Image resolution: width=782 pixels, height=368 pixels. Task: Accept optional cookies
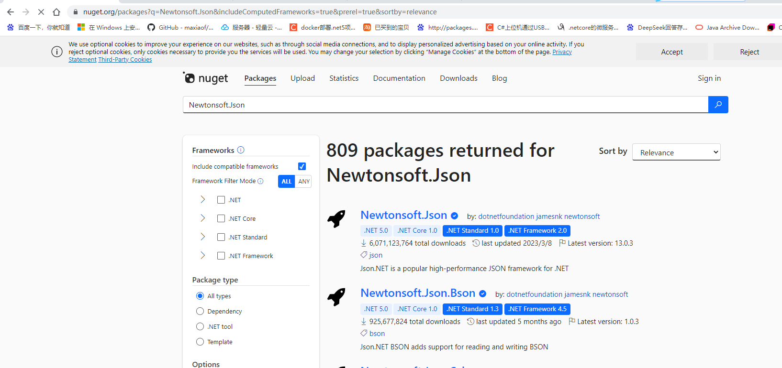click(x=672, y=52)
